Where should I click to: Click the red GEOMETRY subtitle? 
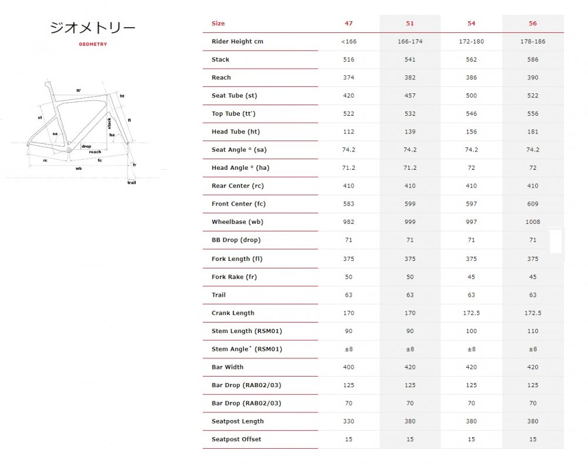tap(93, 44)
